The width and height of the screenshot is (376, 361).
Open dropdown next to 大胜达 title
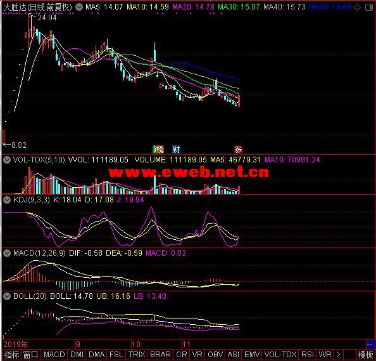pyautogui.click(x=79, y=7)
